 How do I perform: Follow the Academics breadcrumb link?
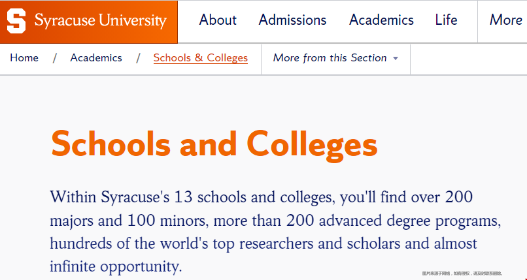(96, 58)
